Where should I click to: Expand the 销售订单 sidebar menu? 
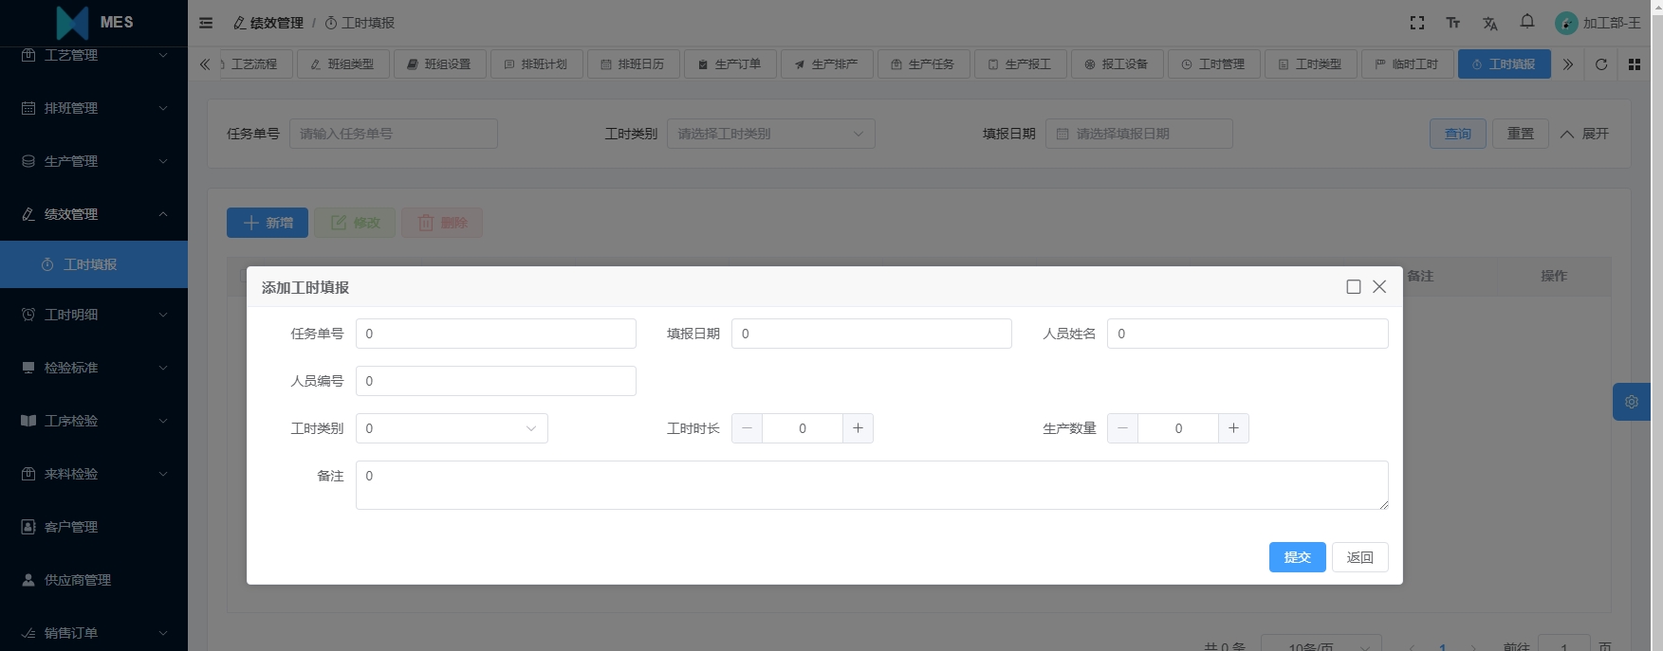[94, 633]
